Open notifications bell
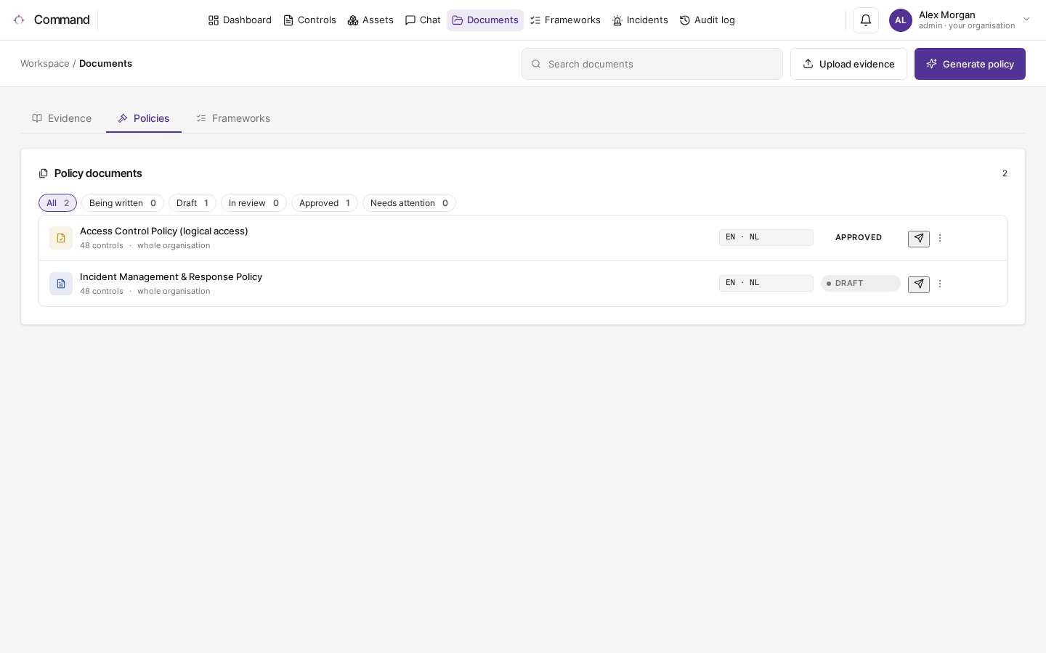Image resolution: width=1046 pixels, height=653 pixels. pos(865,20)
